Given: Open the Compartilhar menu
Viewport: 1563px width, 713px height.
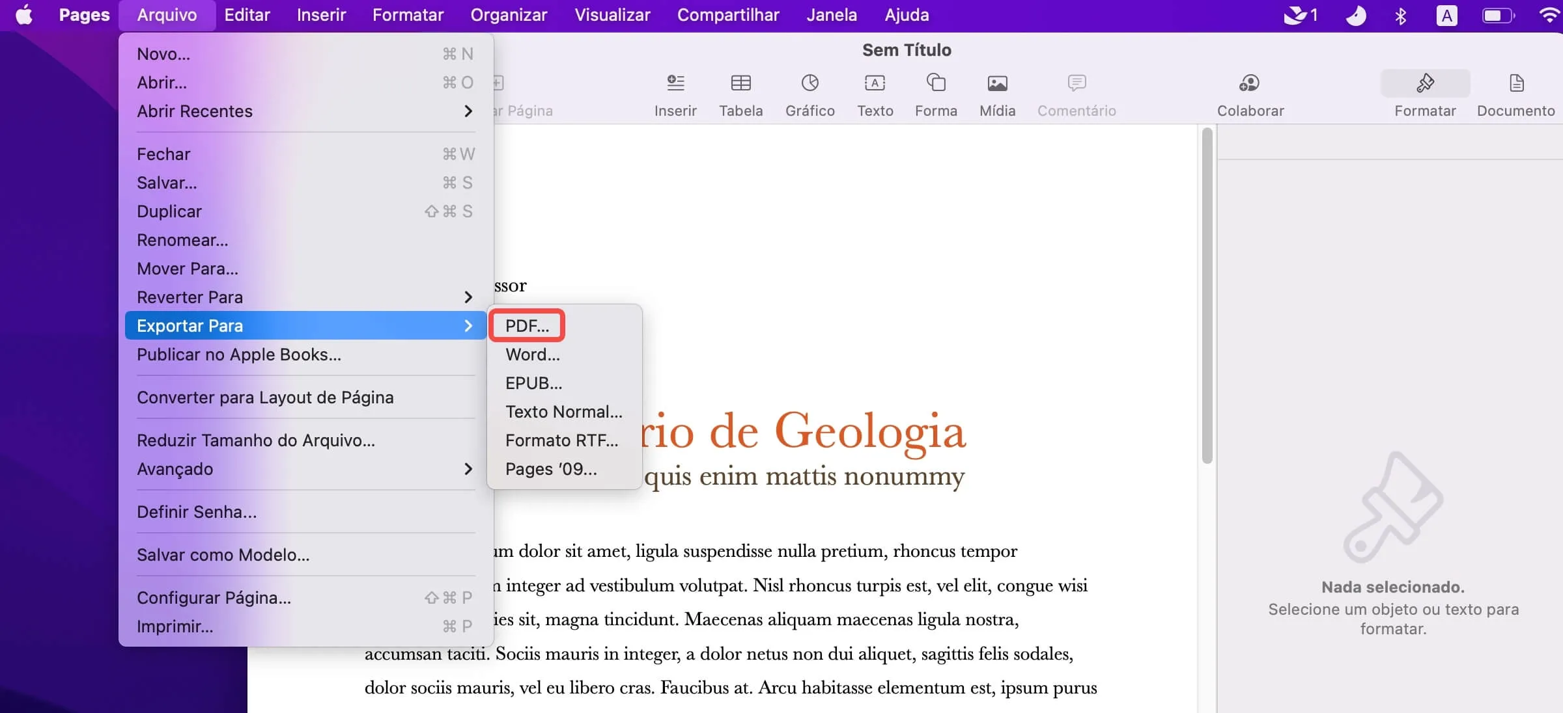Looking at the screenshot, I should click(x=727, y=14).
